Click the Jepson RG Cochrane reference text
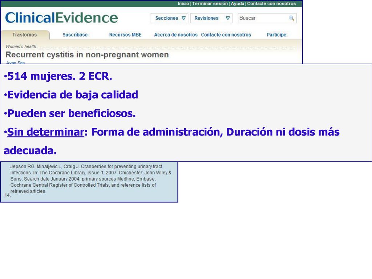 point(91,179)
